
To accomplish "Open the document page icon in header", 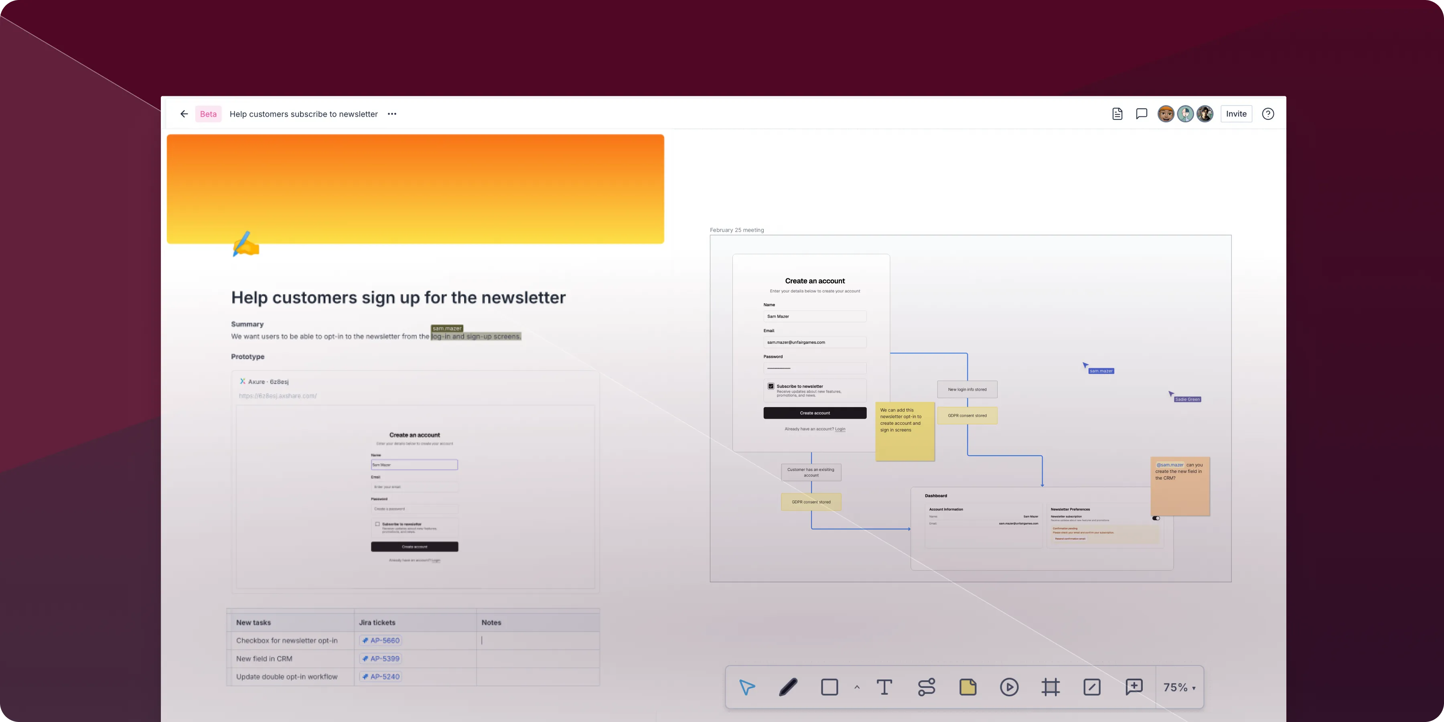I will coord(1117,114).
